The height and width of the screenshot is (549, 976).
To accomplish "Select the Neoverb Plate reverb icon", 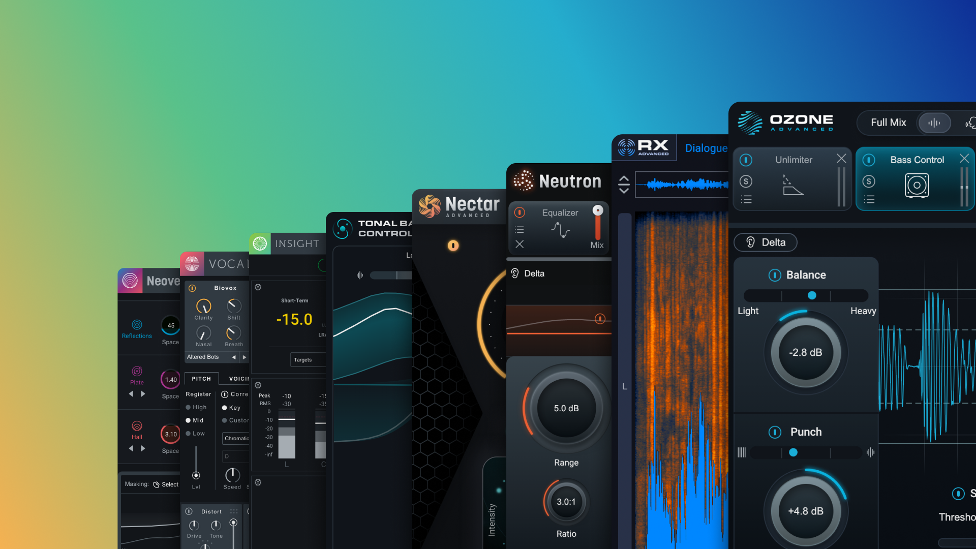I will click(137, 371).
